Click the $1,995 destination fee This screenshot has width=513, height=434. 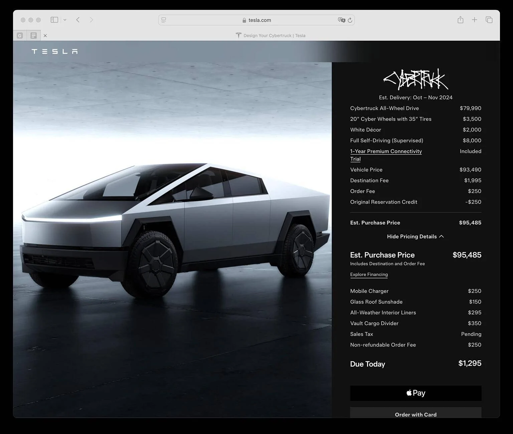point(473,180)
